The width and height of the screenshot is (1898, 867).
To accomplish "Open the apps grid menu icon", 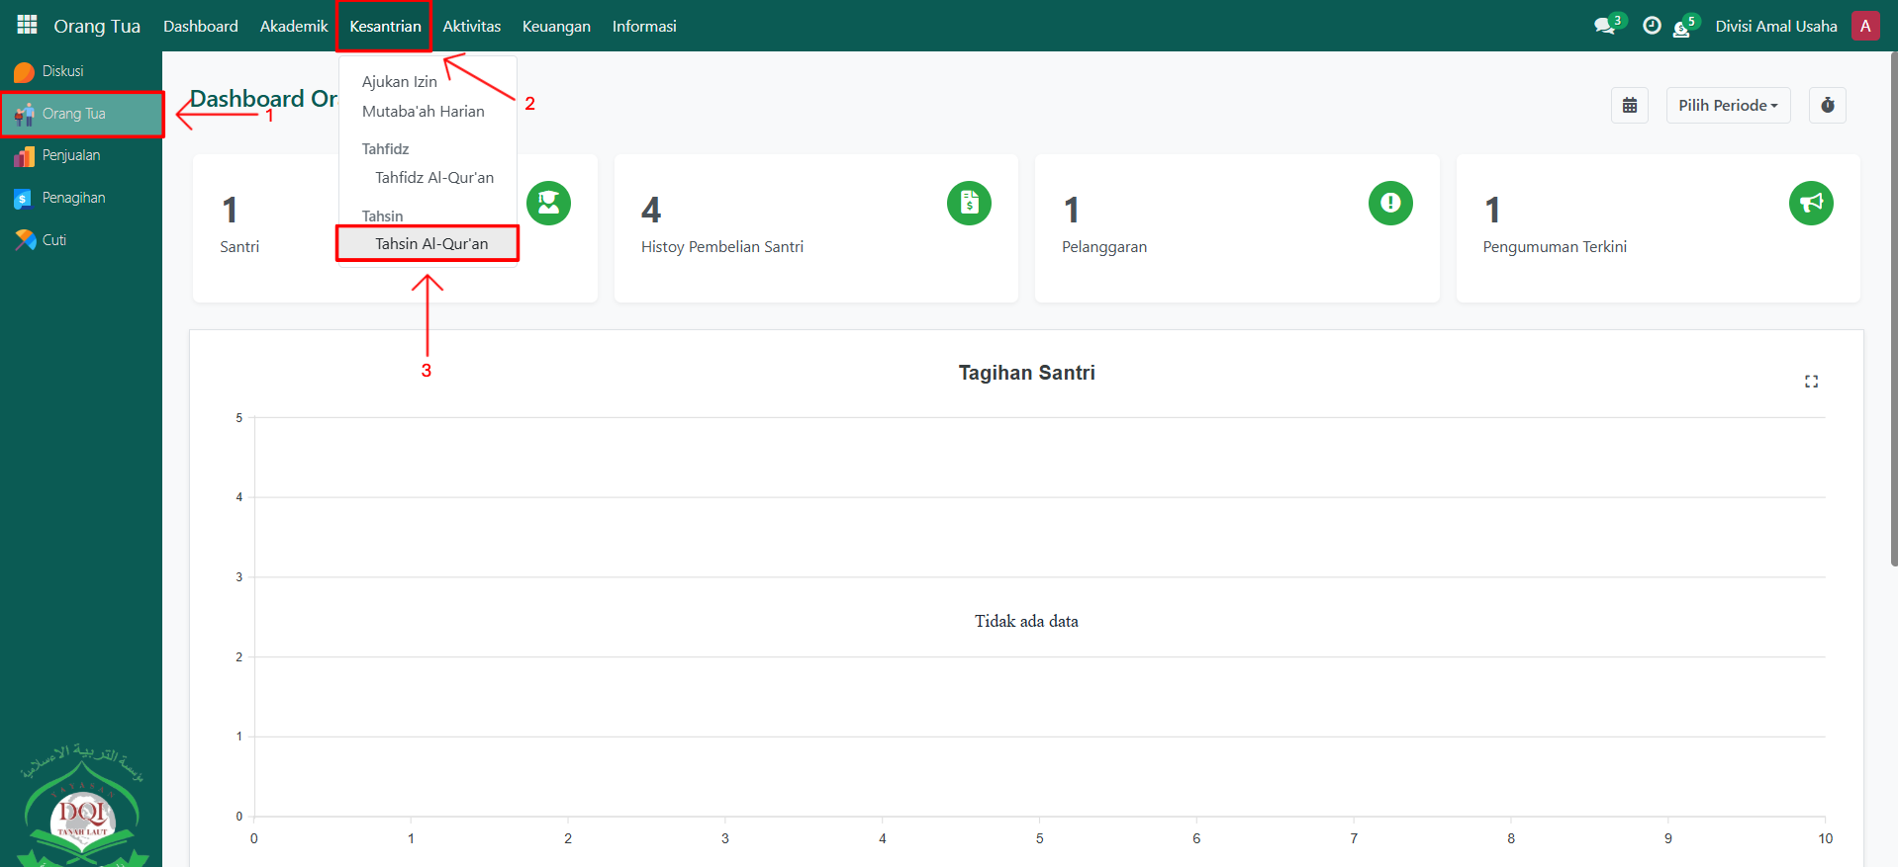I will [27, 25].
